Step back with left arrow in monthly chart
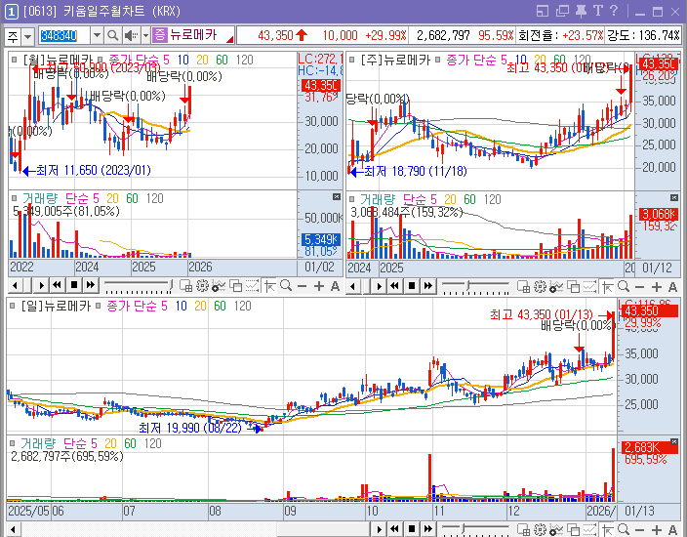687x537 pixels. 16,286
